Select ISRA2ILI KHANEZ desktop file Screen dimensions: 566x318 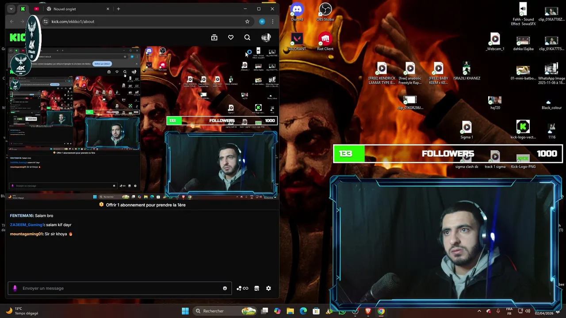(x=467, y=72)
